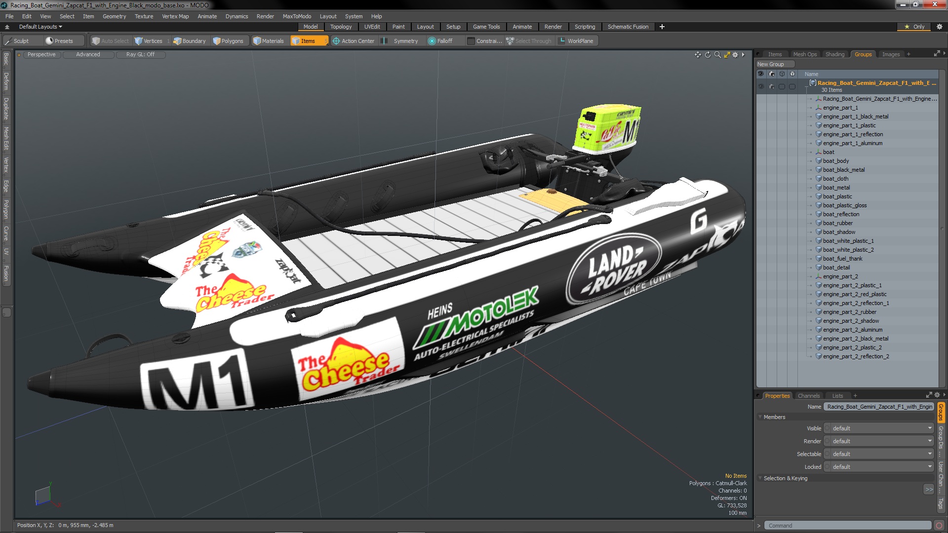Toggle visibility eye of Racing_Boat group
The width and height of the screenshot is (948, 533).
click(761, 86)
